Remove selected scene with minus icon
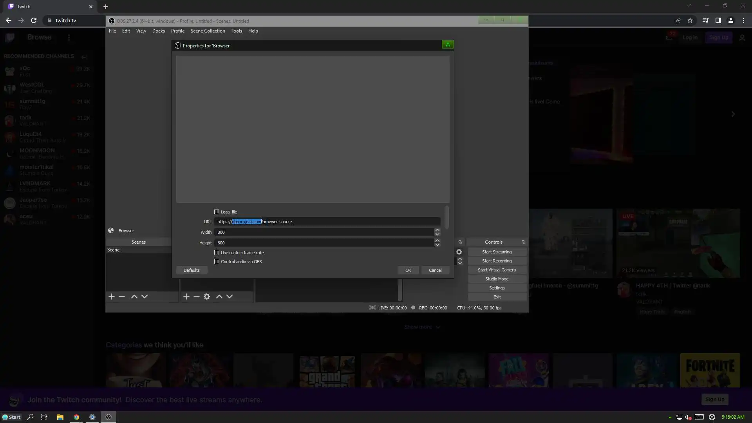 [122, 296]
